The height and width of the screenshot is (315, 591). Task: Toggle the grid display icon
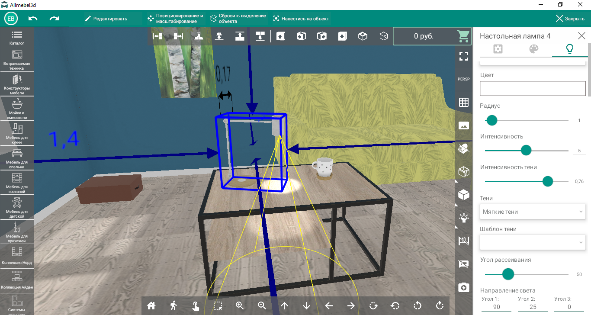tap(464, 103)
